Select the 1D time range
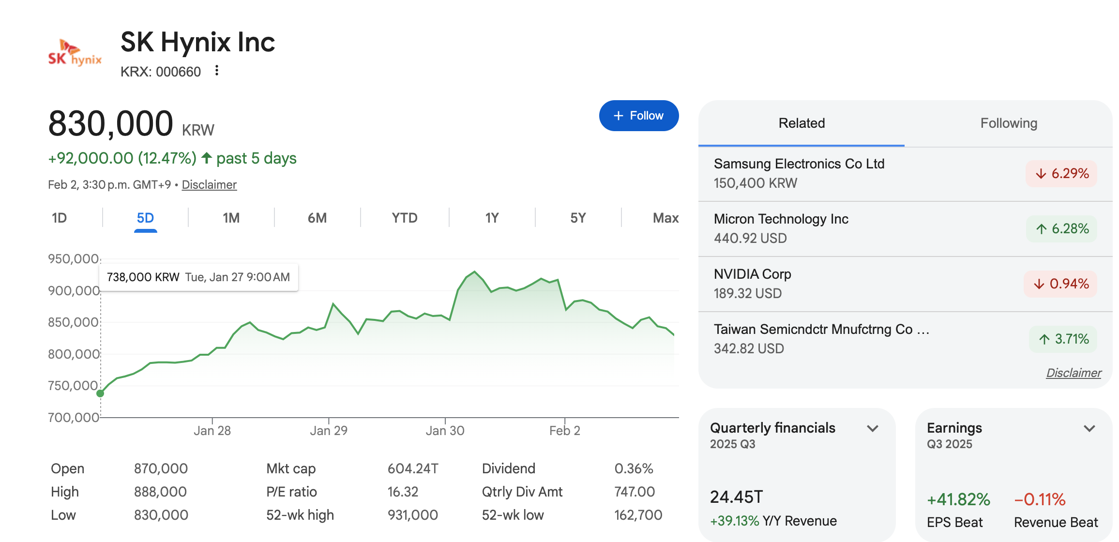This screenshot has height=542, width=1119. [x=60, y=218]
